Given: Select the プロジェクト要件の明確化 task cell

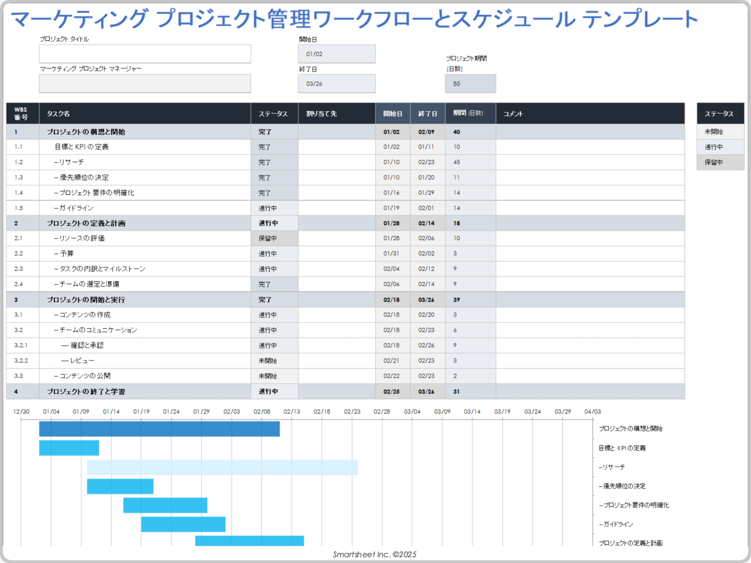Looking at the screenshot, I should point(145,193).
